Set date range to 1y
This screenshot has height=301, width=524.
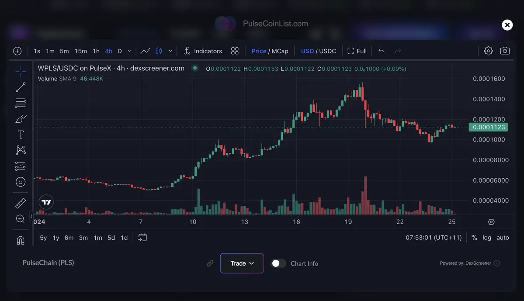pyautogui.click(x=56, y=238)
